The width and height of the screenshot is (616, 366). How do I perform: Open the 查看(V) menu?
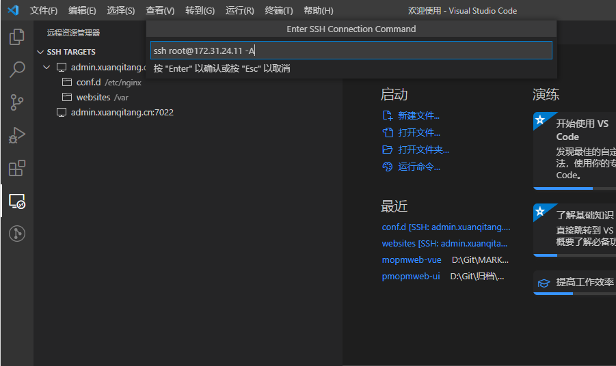coord(160,11)
